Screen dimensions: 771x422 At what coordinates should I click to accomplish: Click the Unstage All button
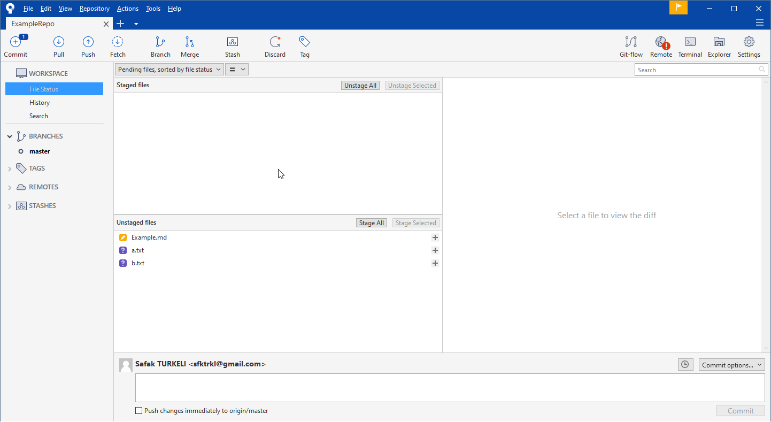click(360, 86)
